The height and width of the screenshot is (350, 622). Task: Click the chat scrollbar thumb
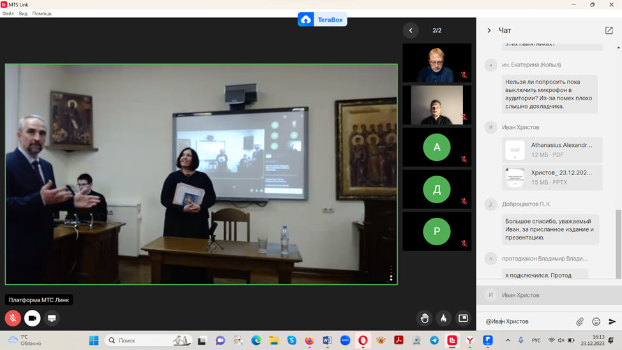[x=618, y=243]
